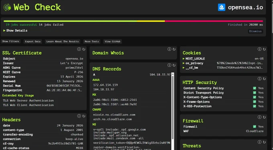Expand the os_privacy cookie entry

coord(183,63)
